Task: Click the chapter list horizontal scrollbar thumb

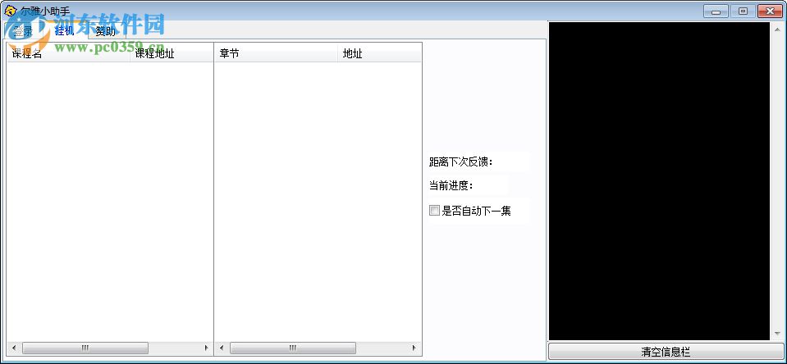Action: 293,348
